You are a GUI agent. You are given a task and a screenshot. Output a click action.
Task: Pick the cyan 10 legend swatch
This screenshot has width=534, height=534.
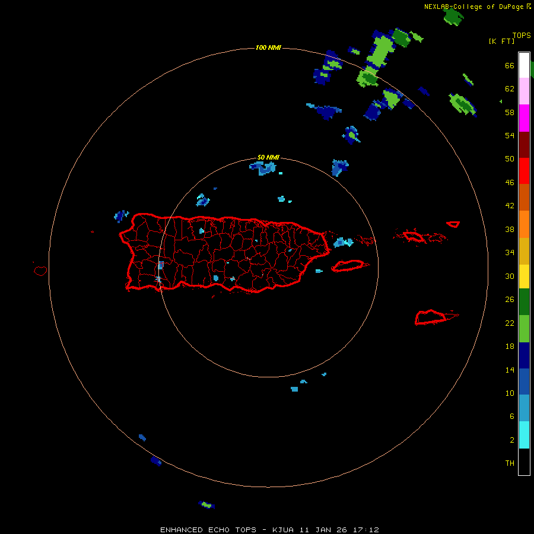tap(524, 435)
